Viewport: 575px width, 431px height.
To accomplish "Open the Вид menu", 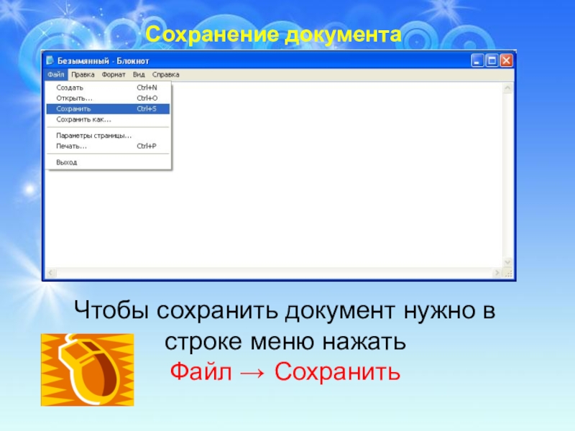I will [x=139, y=75].
